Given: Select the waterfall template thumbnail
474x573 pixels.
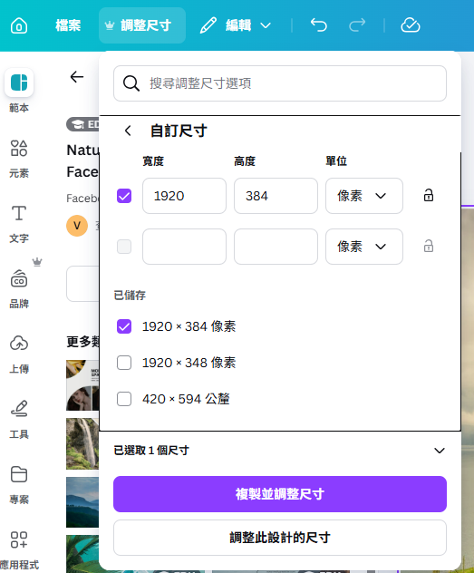Looking at the screenshot, I should (x=82, y=443).
